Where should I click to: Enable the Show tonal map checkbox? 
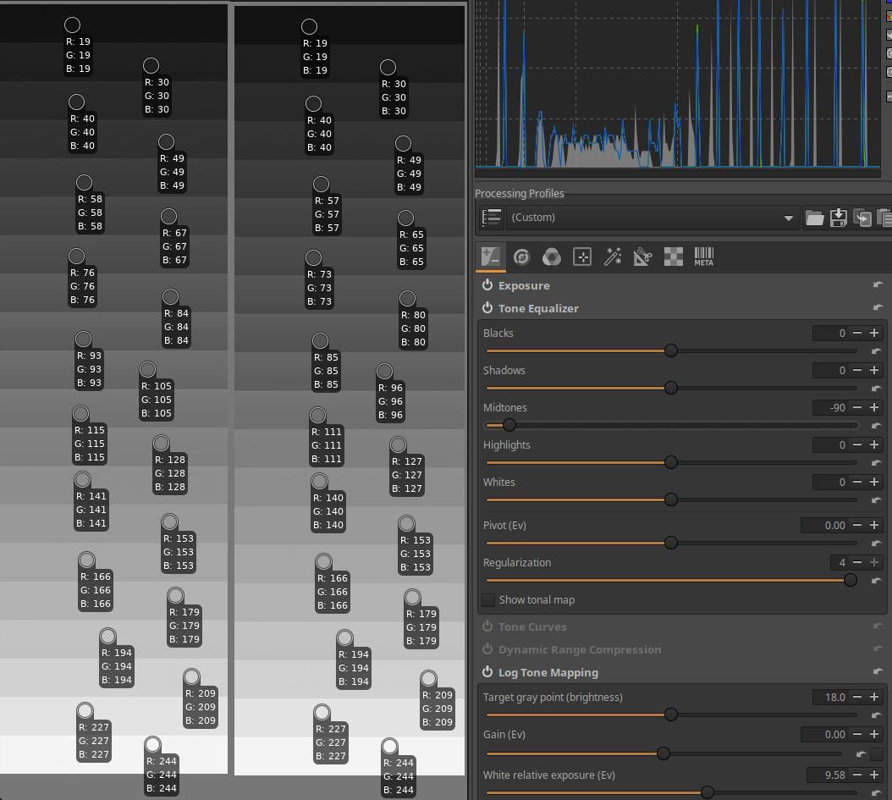[x=488, y=600]
